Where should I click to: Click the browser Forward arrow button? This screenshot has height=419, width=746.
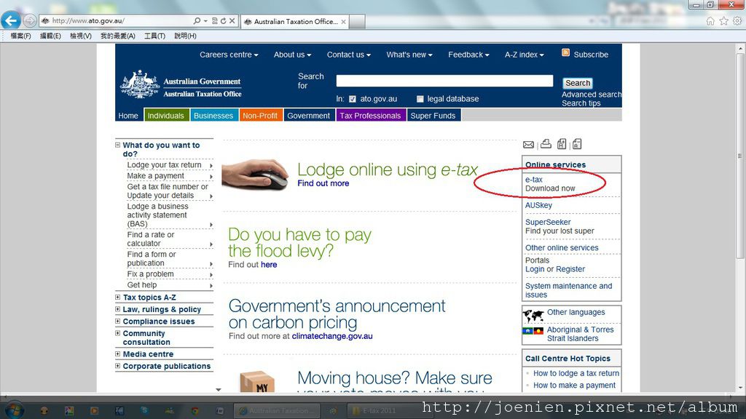point(29,21)
